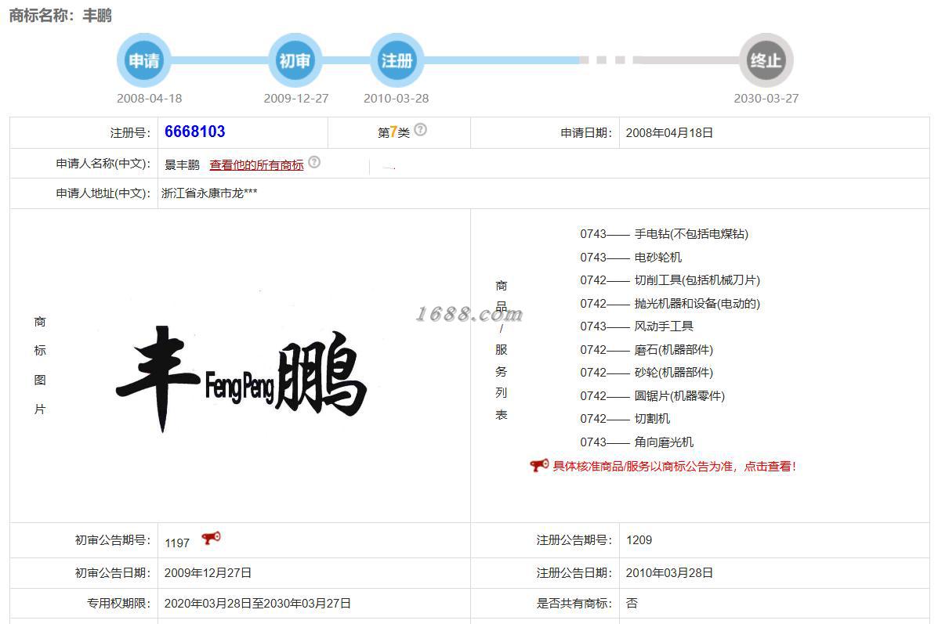Select goods item 风动手工具

pyautogui.click(x=664, y=326)
